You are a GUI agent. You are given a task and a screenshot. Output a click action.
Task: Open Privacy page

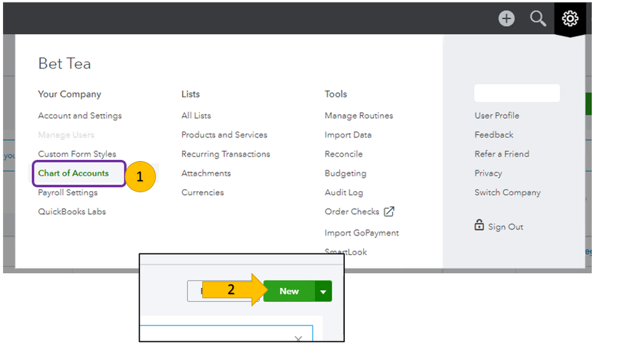tap(488, 173)
